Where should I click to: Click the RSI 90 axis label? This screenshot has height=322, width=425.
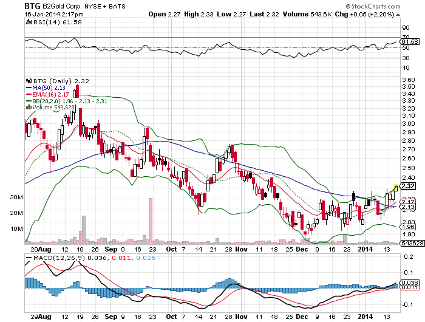coord(406,27)
